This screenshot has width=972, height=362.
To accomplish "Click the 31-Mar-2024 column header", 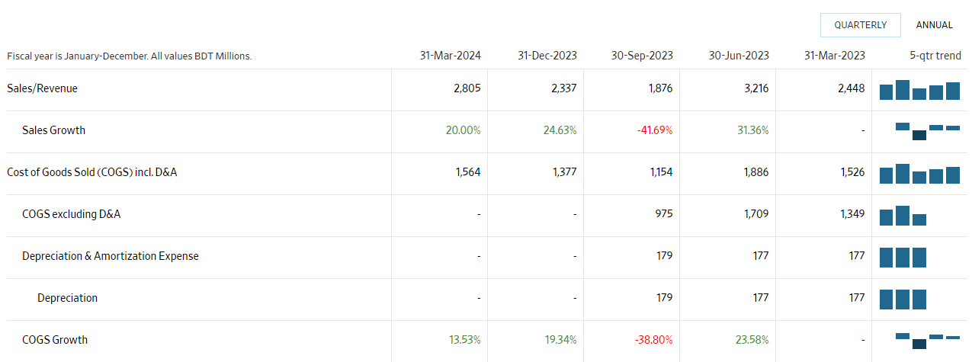I will (450, 56).
